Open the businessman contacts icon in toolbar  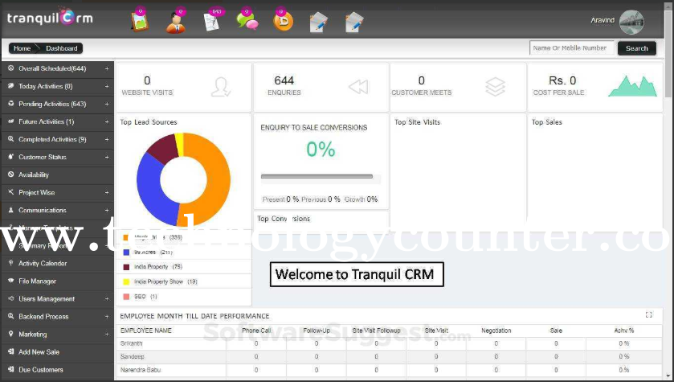[175, 23]
